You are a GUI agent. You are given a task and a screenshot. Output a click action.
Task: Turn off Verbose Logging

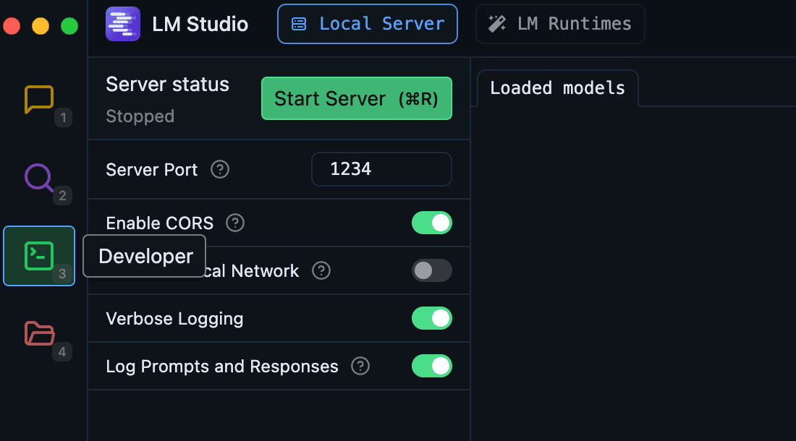[431, 318]
